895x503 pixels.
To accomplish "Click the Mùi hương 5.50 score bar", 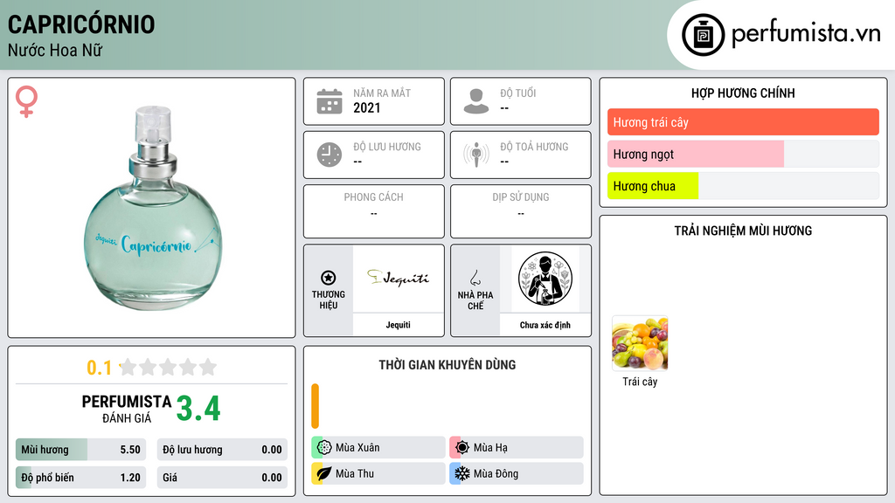I will [x=80, y=450].
